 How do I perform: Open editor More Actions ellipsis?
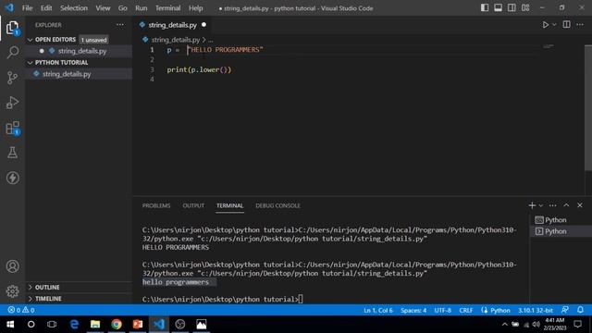click(x=580, y=25)
